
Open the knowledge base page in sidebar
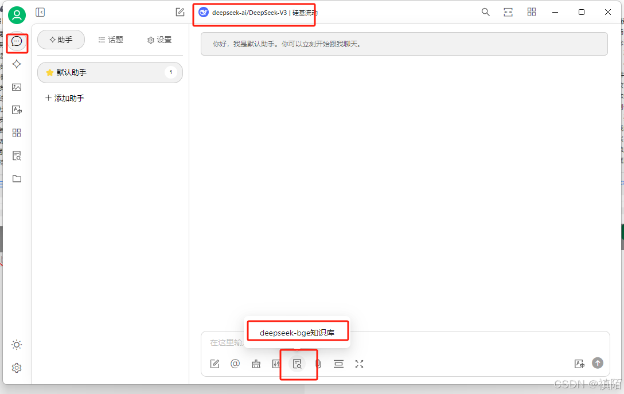click(17, 155)
